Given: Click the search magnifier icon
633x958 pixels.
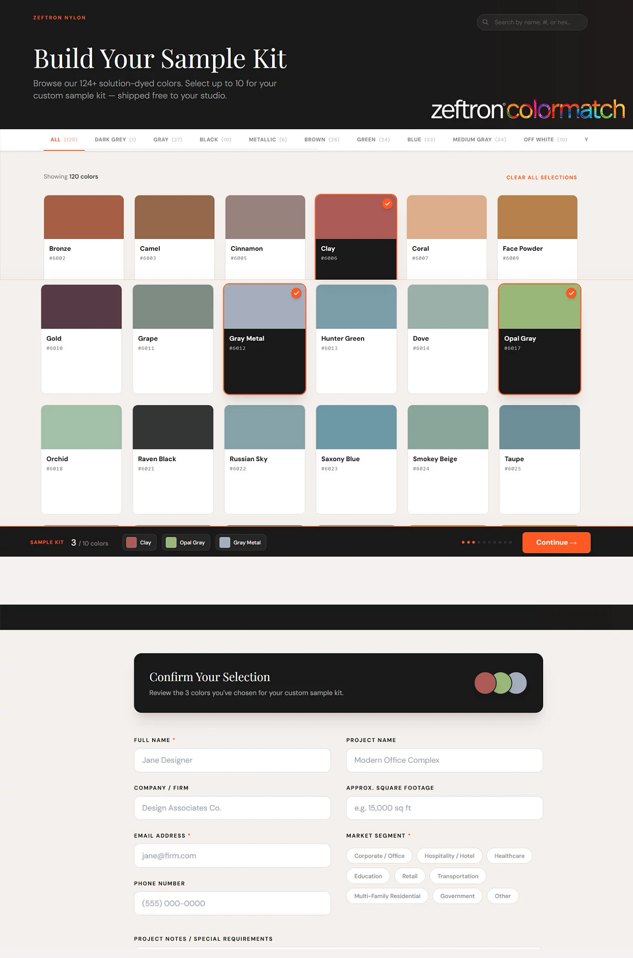Looking at the screenshot, I should [x=485, y=22].
